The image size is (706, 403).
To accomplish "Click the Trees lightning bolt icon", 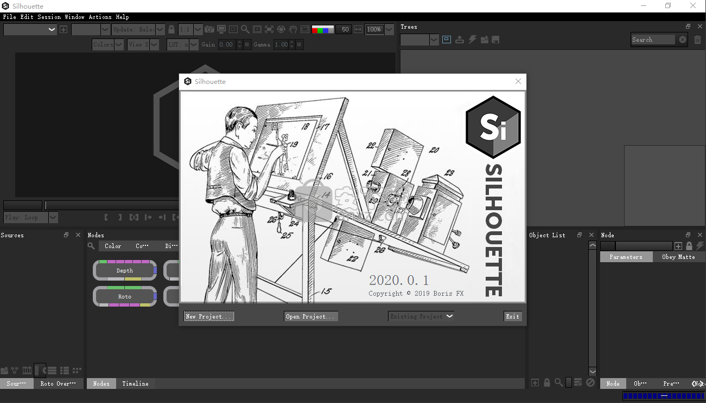I will [472, 40].
